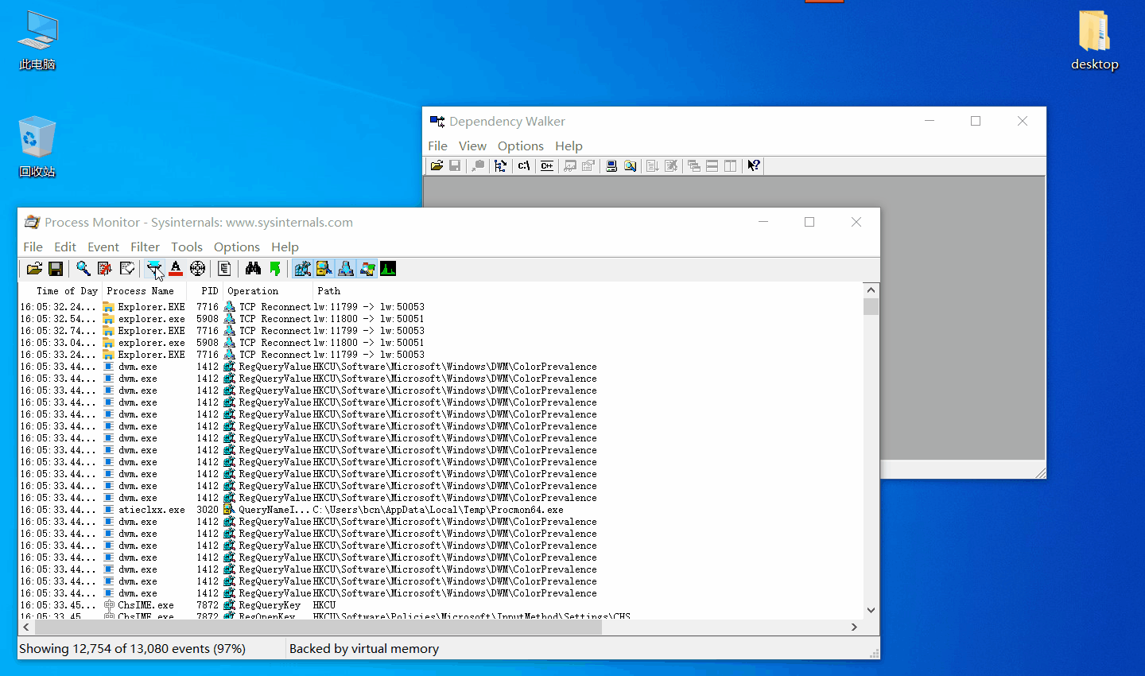Click the PID column header

coord(205,291)
